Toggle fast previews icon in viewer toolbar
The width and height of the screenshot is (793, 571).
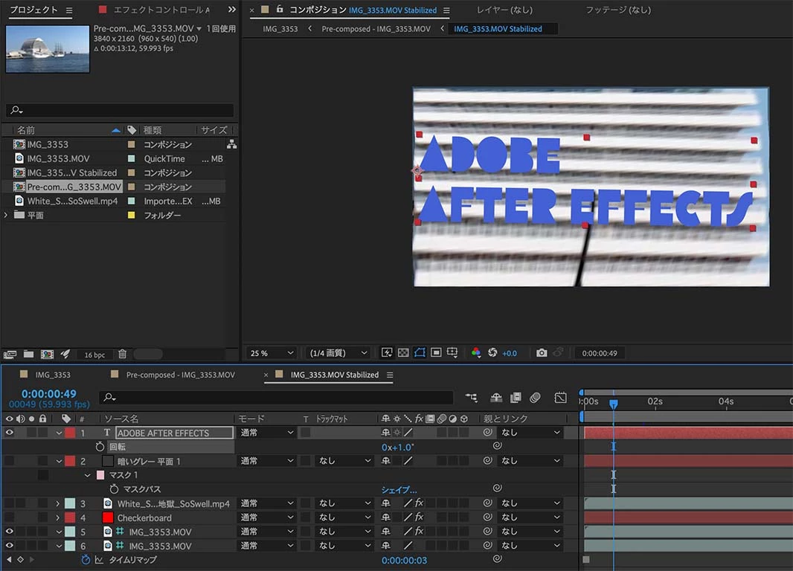[387, 352]
